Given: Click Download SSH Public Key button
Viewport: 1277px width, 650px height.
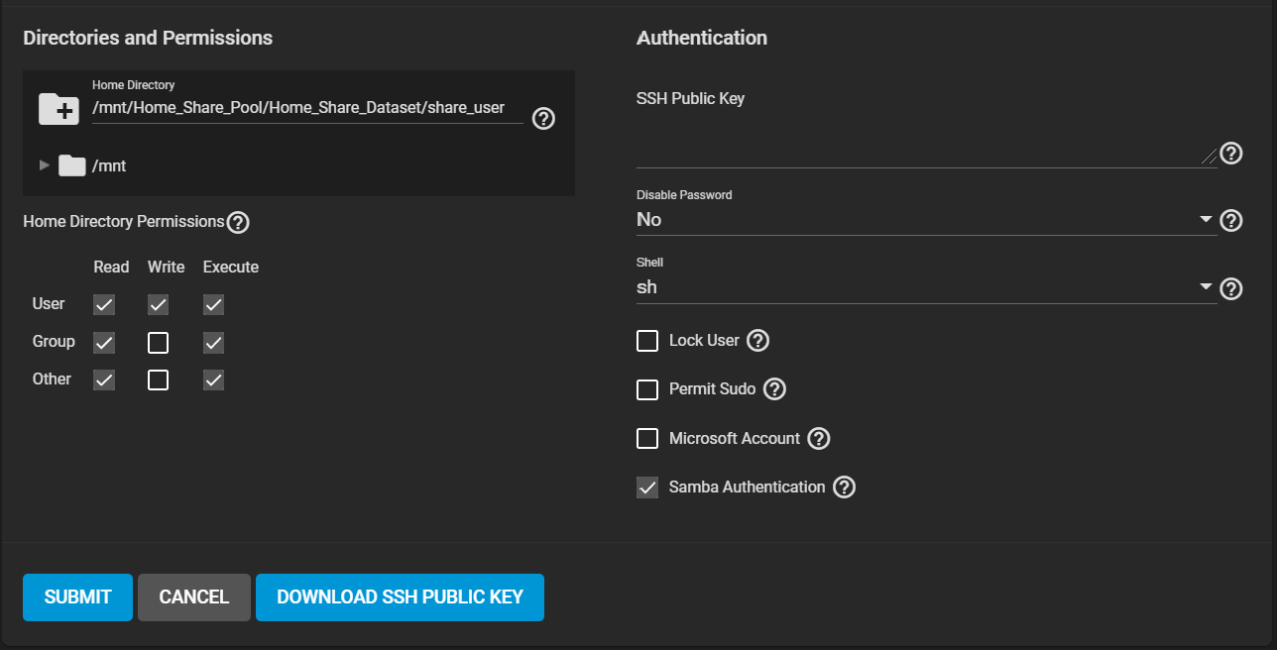Looking at the screenshot, I should pos(400,597).
